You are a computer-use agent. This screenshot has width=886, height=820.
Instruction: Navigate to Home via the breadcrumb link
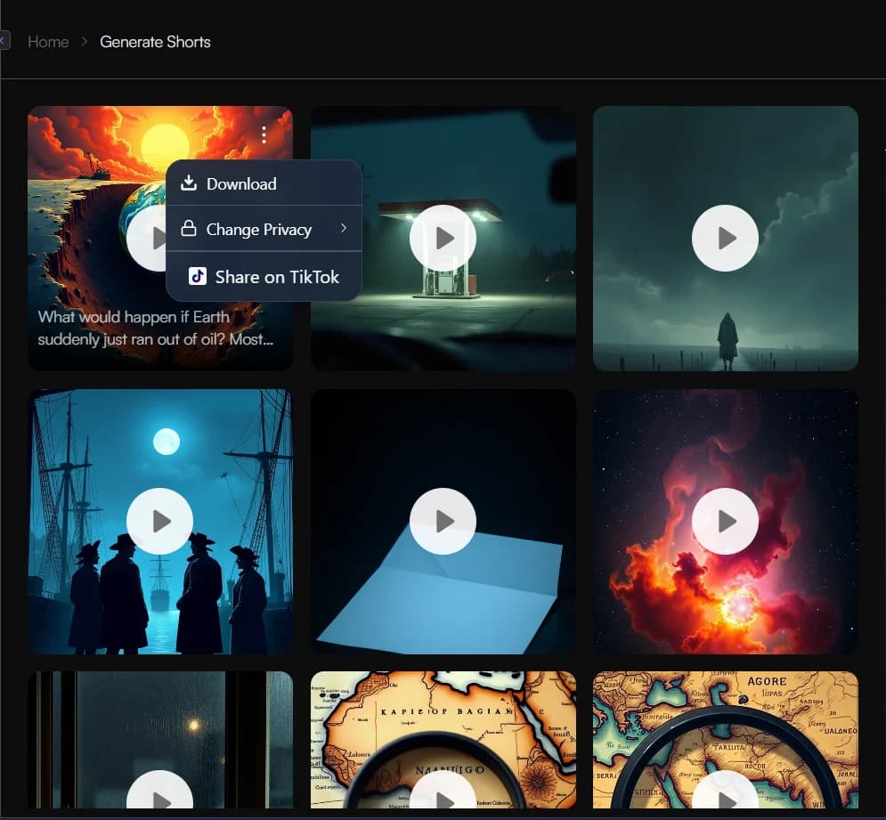[48, 41]
